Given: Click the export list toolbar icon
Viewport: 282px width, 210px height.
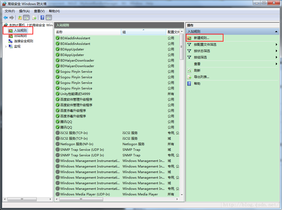Looking at the screenshot, I should [x=34, y=18].
